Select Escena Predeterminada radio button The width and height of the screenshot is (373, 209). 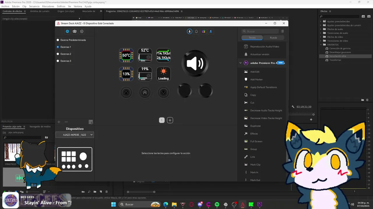coord(58,40)
